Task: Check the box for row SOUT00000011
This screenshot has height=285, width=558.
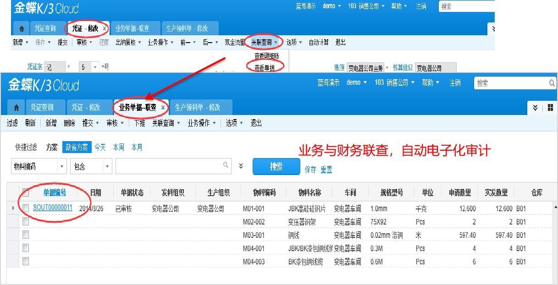Action: tap(26, 208)
